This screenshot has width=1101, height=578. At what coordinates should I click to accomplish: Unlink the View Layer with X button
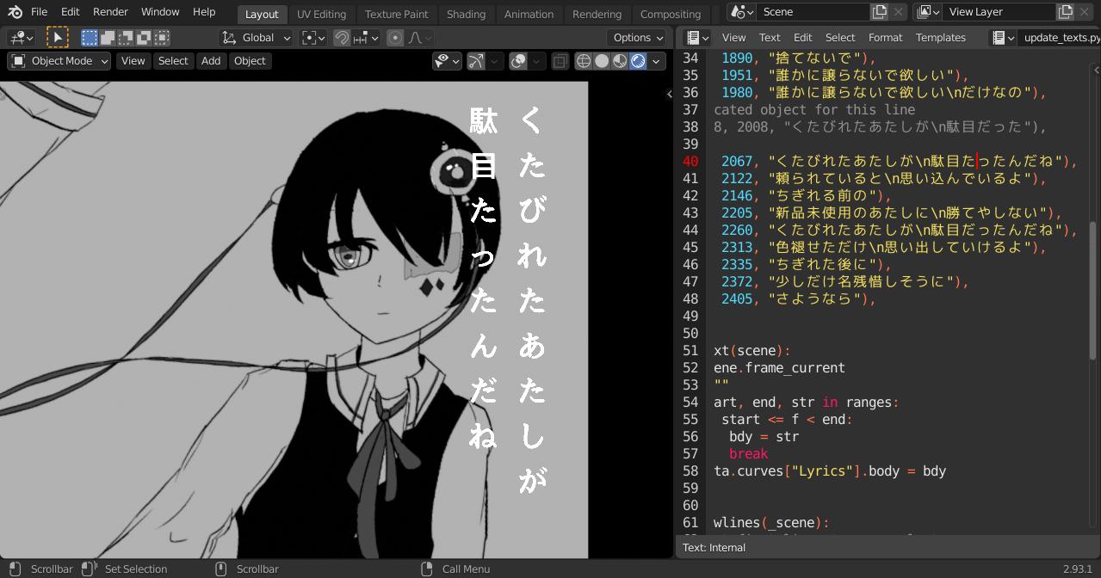pyautogui.click(x=1083, y=11)
